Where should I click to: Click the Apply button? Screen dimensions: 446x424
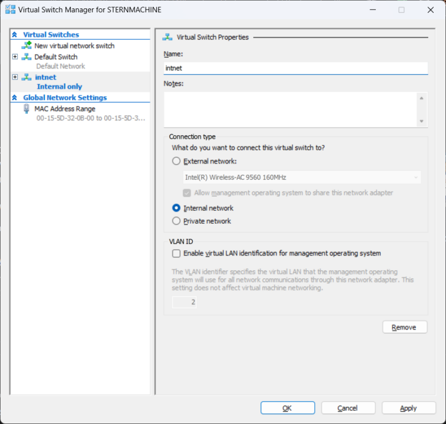(409, 408)
